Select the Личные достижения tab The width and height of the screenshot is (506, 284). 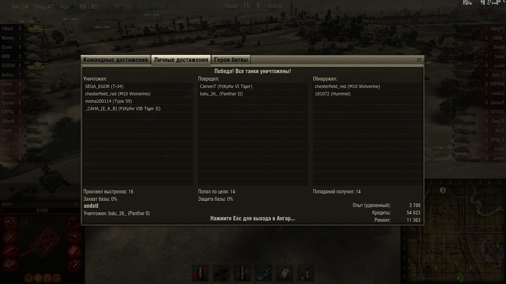click(181, 60)
